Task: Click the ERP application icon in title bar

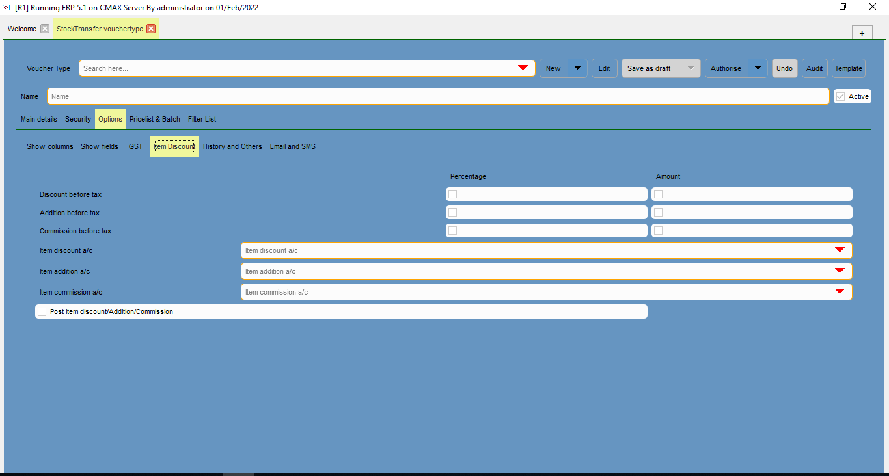Action: pyautogui.click(x=7, y=7)
